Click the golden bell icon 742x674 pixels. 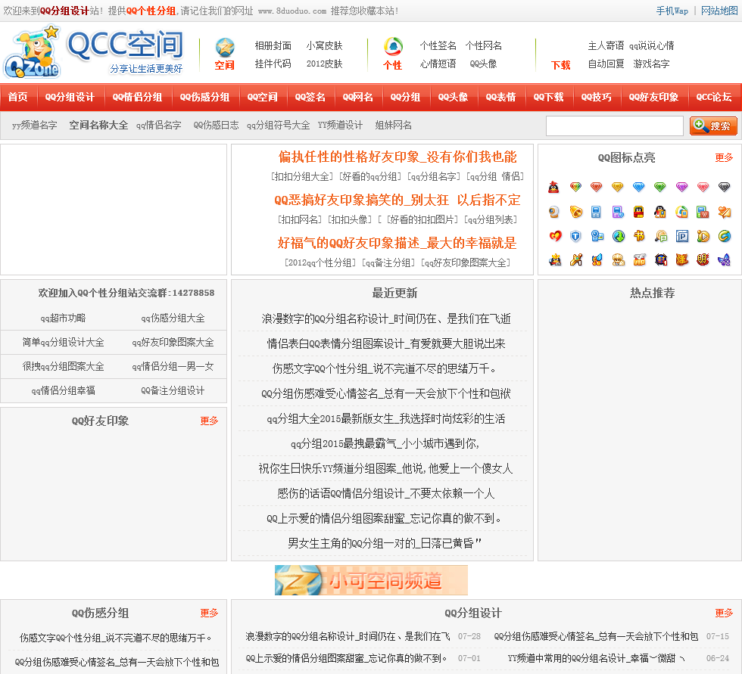[575, 212]
